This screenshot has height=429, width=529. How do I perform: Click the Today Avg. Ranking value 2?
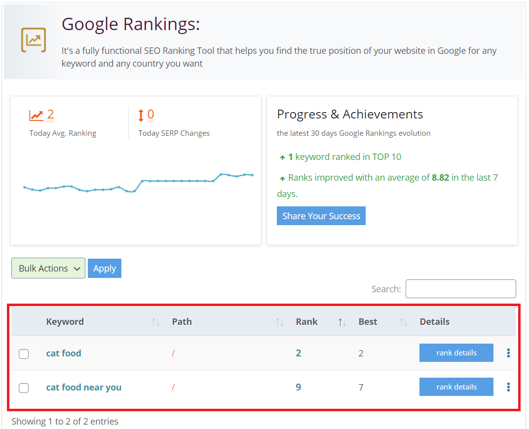[51, 115]
